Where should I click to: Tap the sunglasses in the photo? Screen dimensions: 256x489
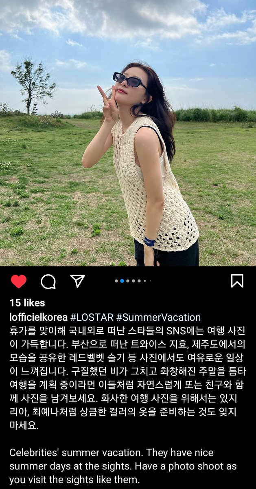[x=130, y=81]
